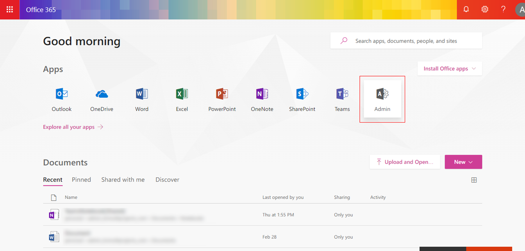The width and height of the screenshot is (525, 251).
Task: Open the help question mark
Action: (504, 9)
